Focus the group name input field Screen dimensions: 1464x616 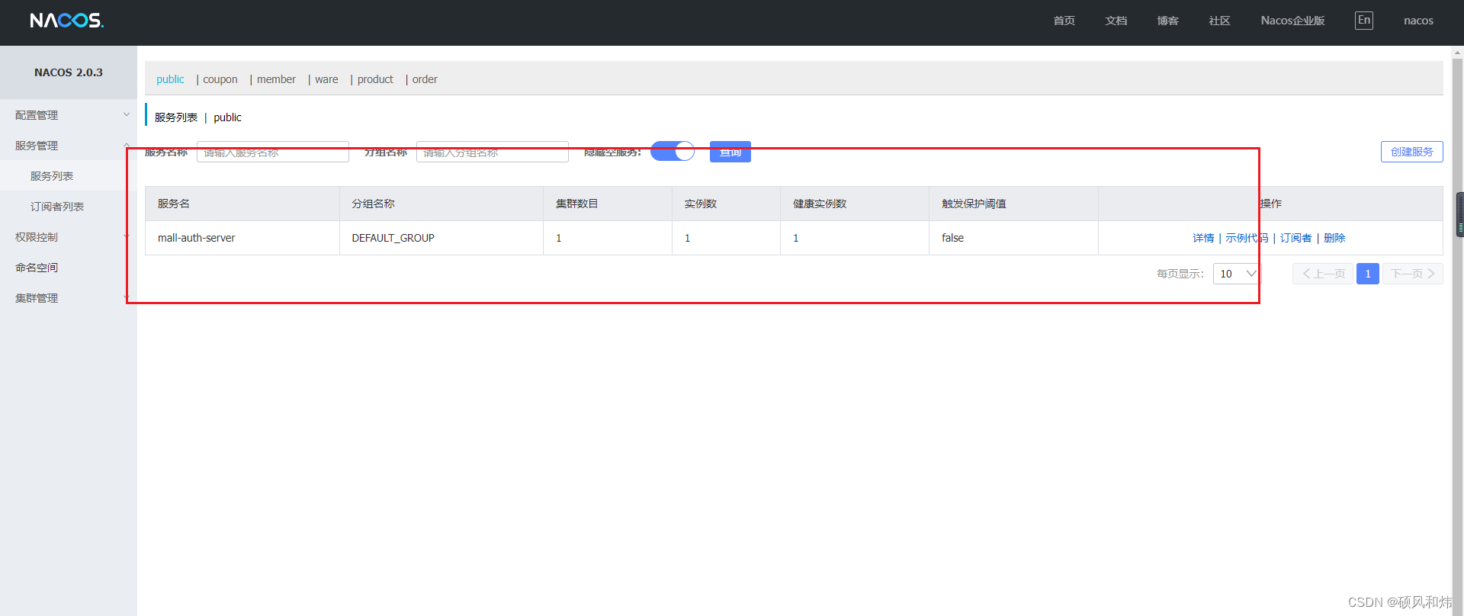coord(493,152)
